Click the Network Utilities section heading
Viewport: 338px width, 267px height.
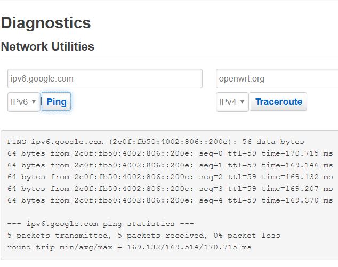pos(47,46)
